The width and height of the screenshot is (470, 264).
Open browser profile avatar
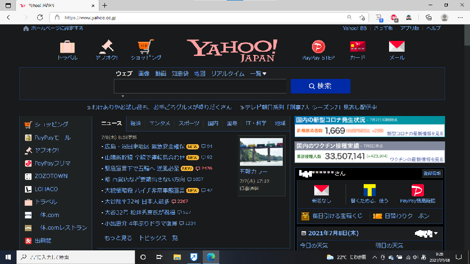coord(445,18)
